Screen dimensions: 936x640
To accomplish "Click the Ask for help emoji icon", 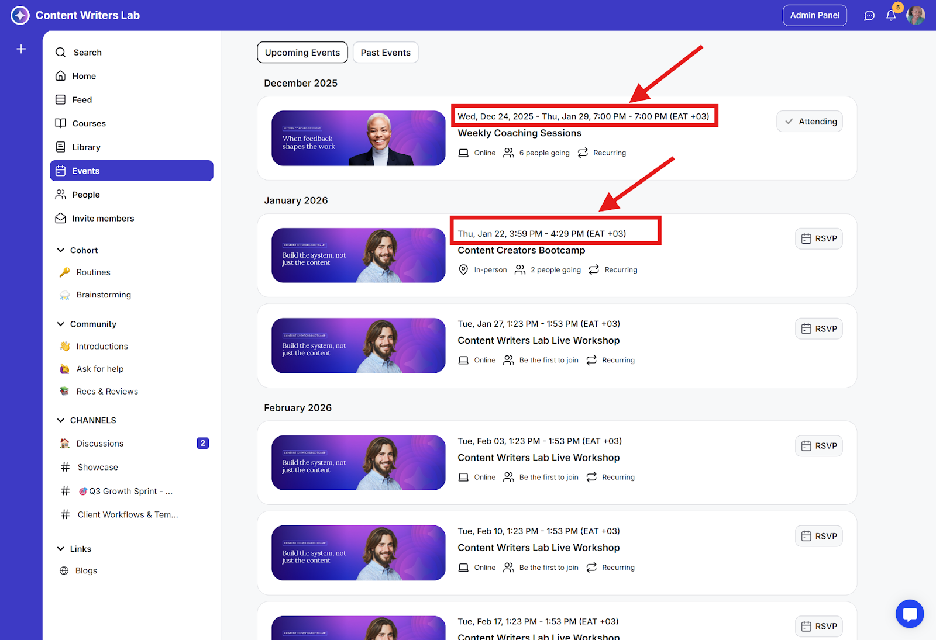I will click(x=64, y=369).
